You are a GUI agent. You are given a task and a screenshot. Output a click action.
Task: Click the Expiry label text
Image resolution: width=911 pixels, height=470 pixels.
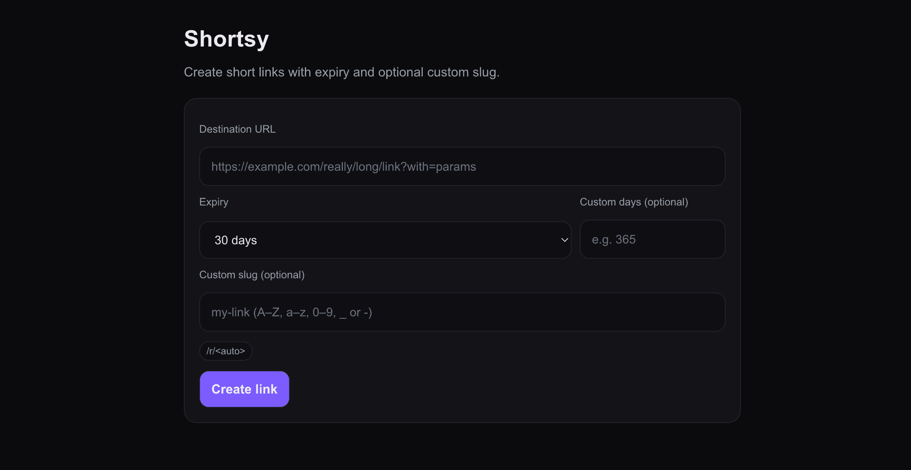click(214, 202)
